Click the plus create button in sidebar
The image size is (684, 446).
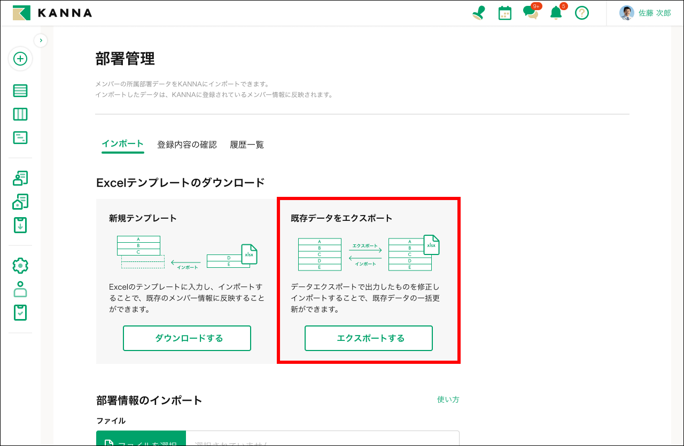click(x=20, y=59)
